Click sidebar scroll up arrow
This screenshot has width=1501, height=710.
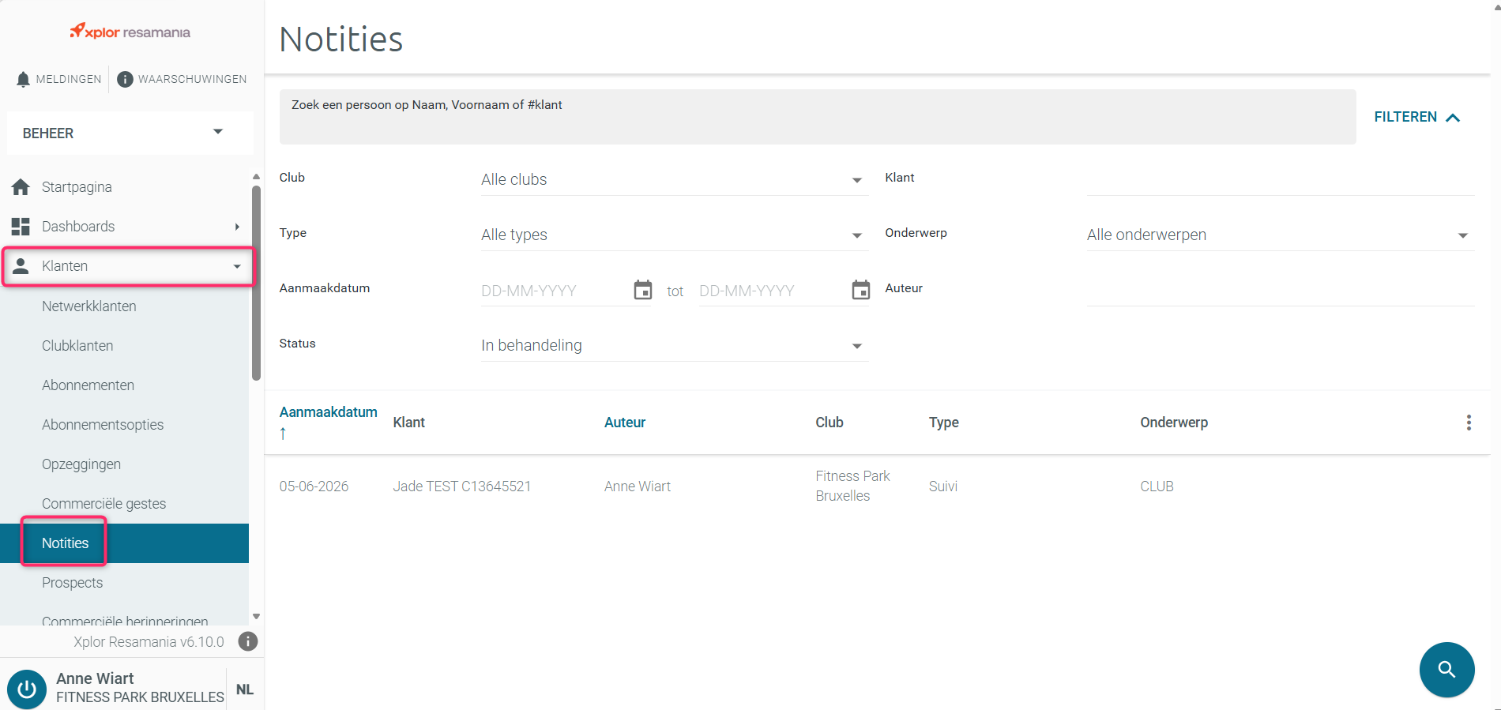coord(256,176)
